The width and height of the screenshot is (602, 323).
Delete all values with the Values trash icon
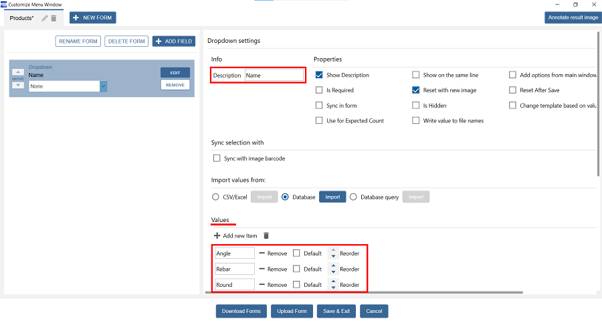click(x=266, y=235)
